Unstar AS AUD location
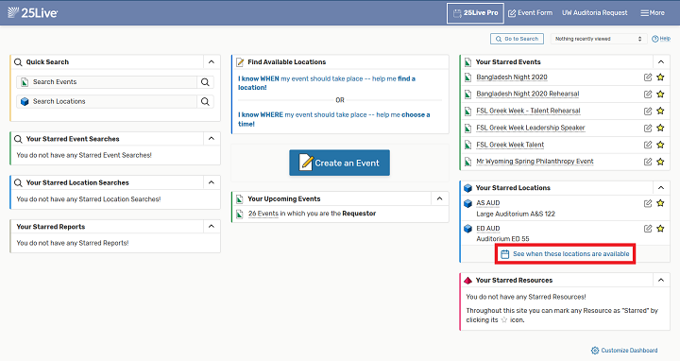This screenshot has height=361, width=680. [x=660, y=203]
